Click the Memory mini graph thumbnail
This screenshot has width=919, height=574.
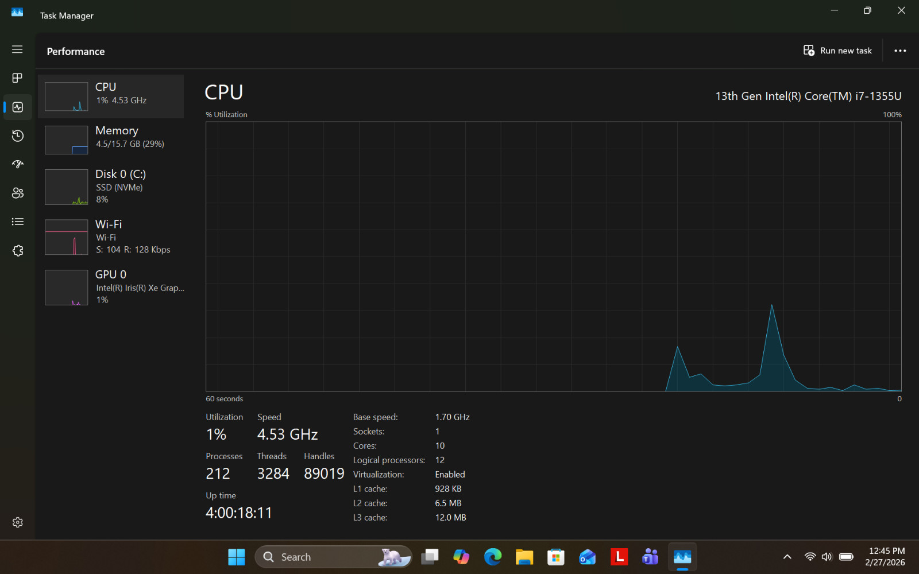pyautogui.click(x=67, y=140)
